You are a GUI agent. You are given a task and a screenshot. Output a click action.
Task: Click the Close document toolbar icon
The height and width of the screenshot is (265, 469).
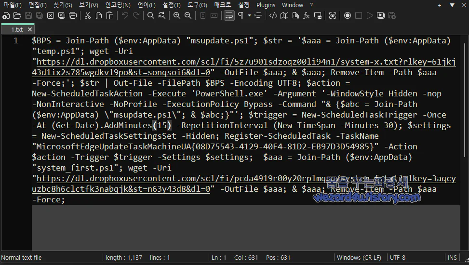pos(51,15)
